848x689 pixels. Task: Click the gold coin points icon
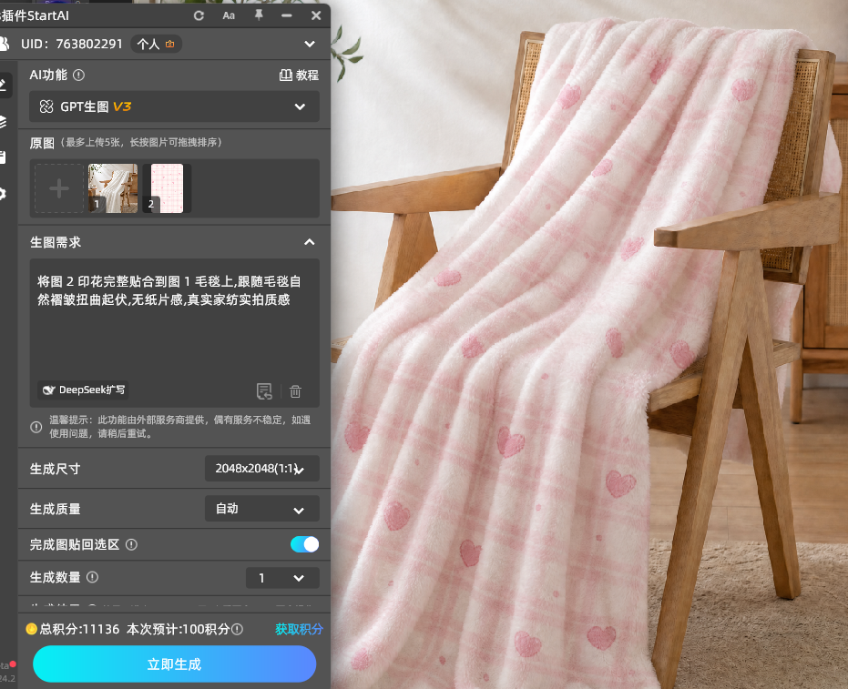31,629
